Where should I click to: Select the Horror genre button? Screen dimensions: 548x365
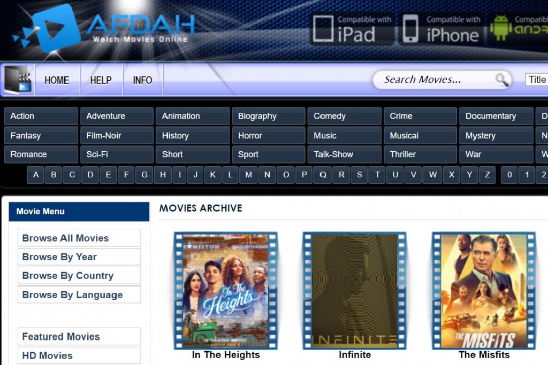(268, 136)
